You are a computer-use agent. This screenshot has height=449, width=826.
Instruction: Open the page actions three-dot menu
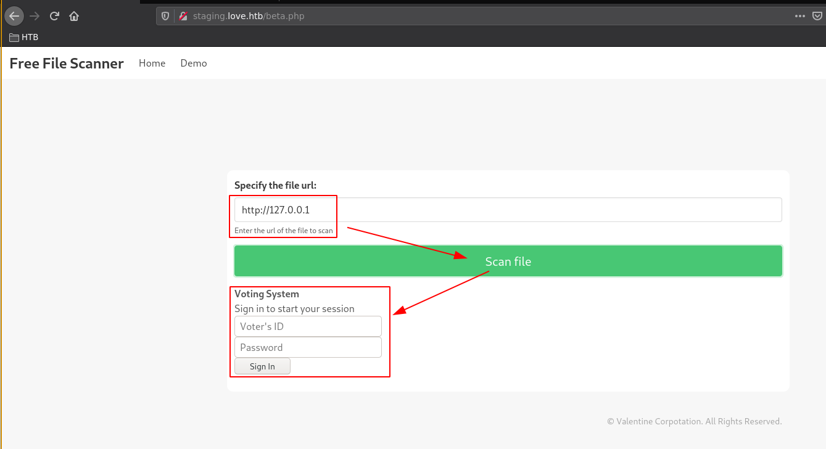pyautogui.click(x=799, y=16)
